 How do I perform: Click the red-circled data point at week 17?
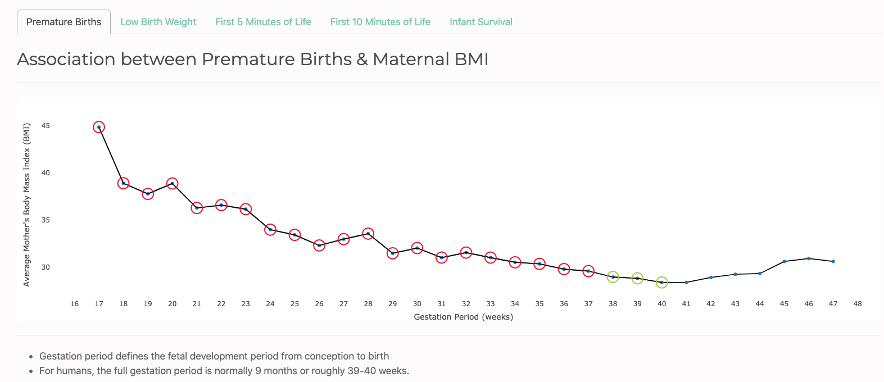click(99, 127)
